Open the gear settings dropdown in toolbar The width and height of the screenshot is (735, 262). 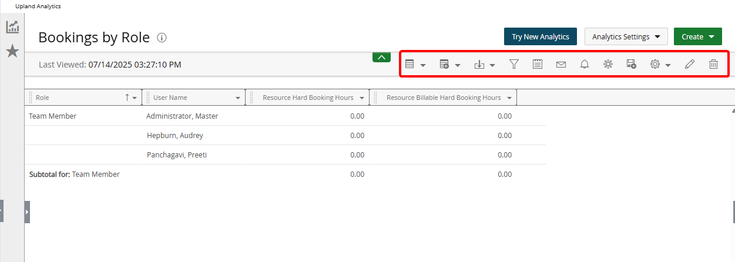660,65
